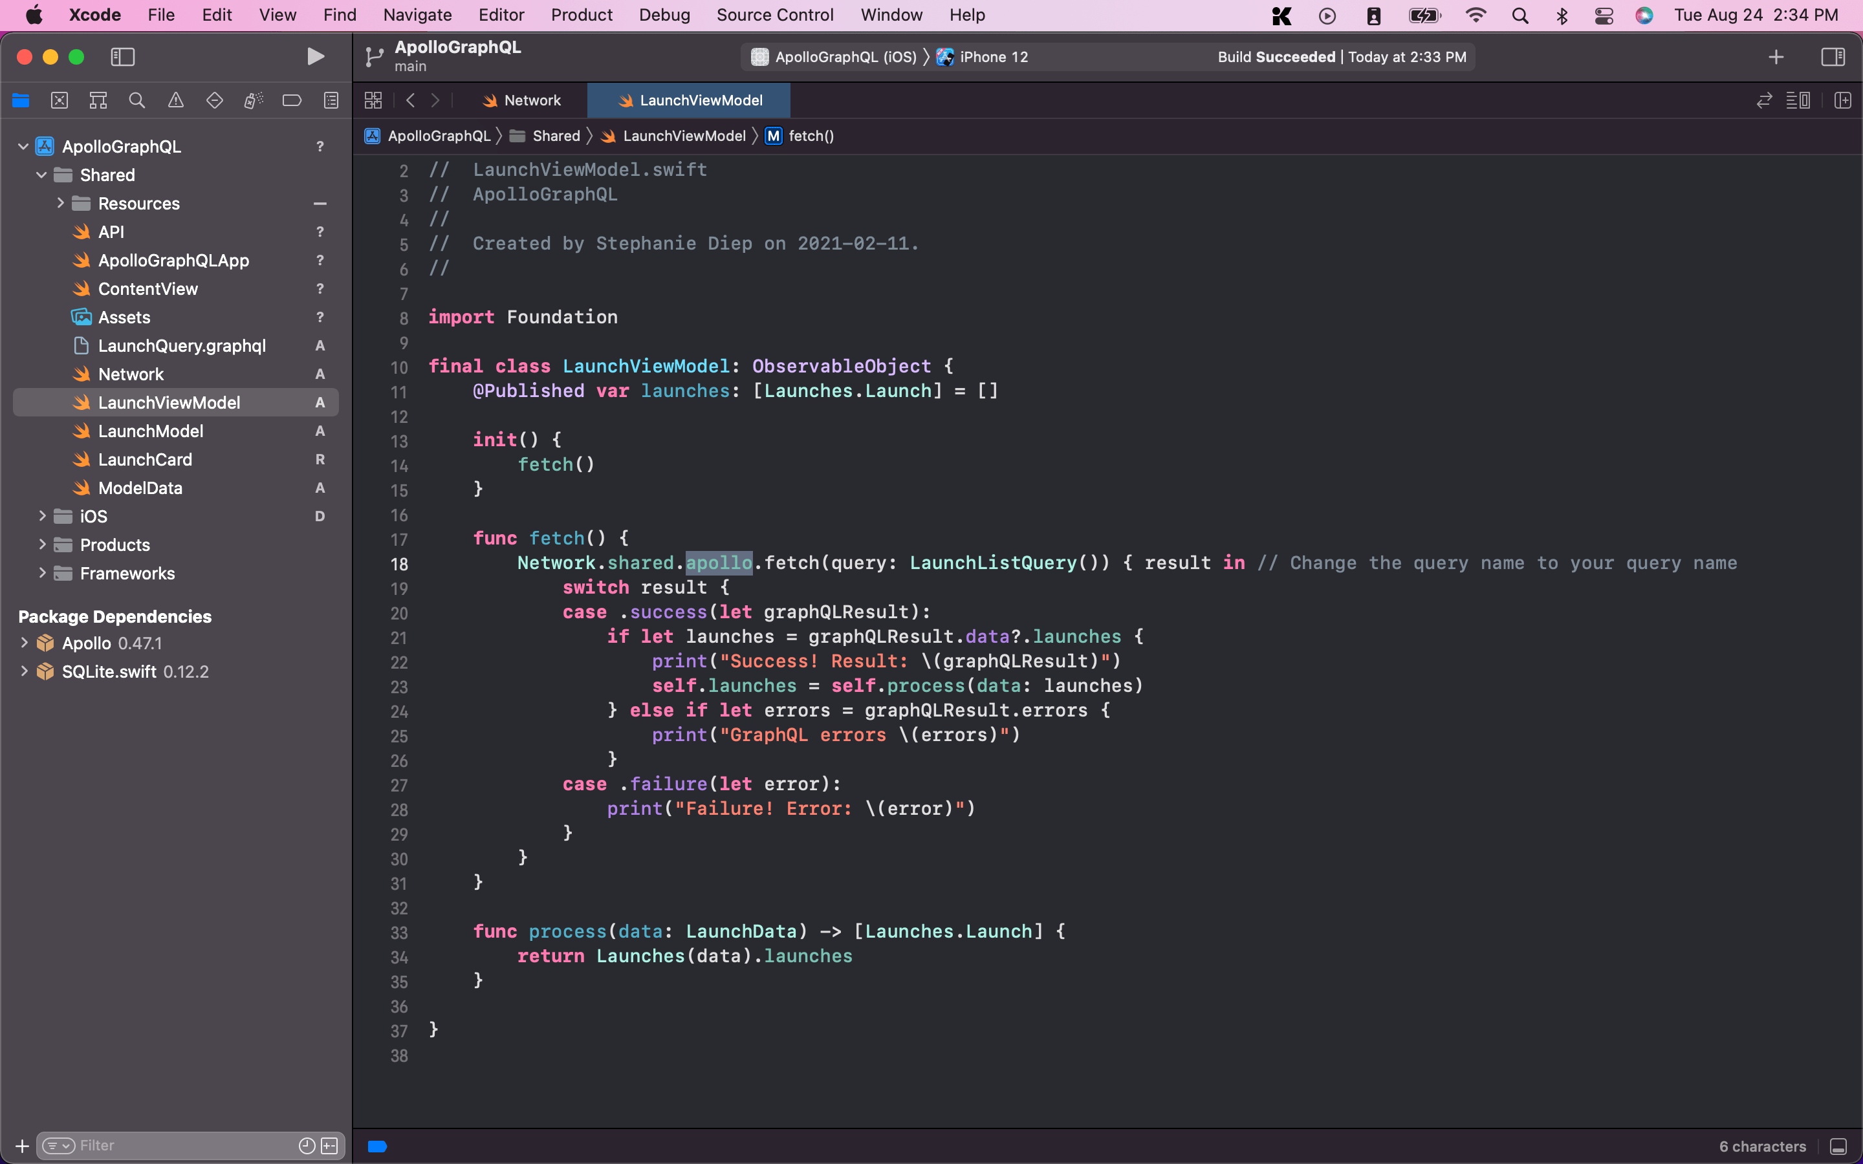Viewport: 1863px width, 1164px height.
Task: Expand the iOS group
Action: tap(42, 516)
